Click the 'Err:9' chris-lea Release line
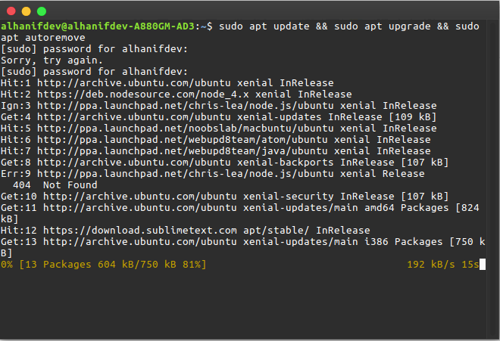The image size is (500, 341). click(x=213, y=174)
